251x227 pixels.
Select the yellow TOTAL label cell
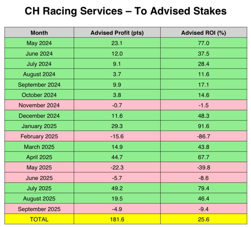tap(39, 219)
